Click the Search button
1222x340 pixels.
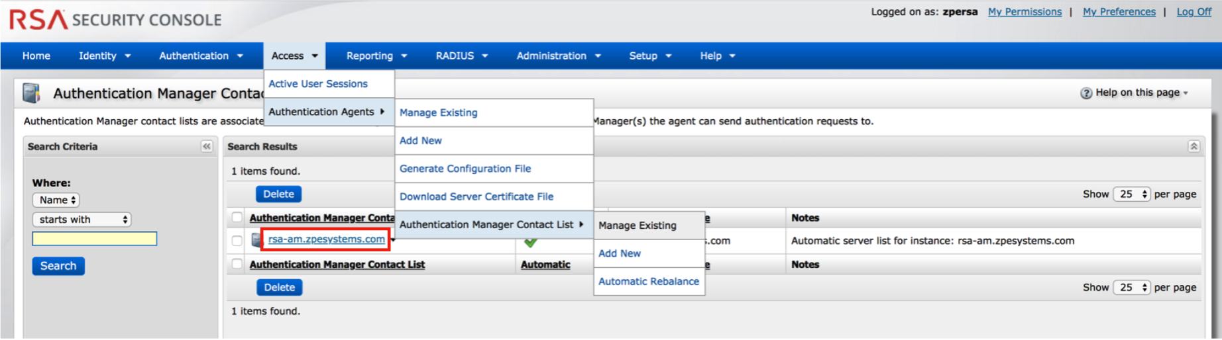click(58, 266)
